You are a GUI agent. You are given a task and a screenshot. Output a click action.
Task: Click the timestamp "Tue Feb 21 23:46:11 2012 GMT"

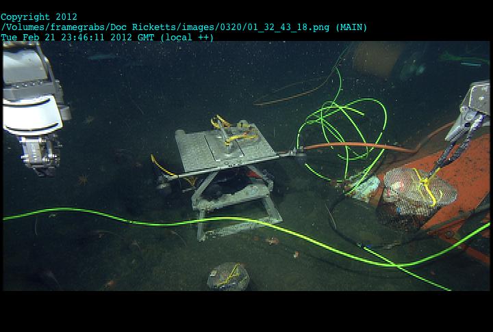tap(77, 38)
